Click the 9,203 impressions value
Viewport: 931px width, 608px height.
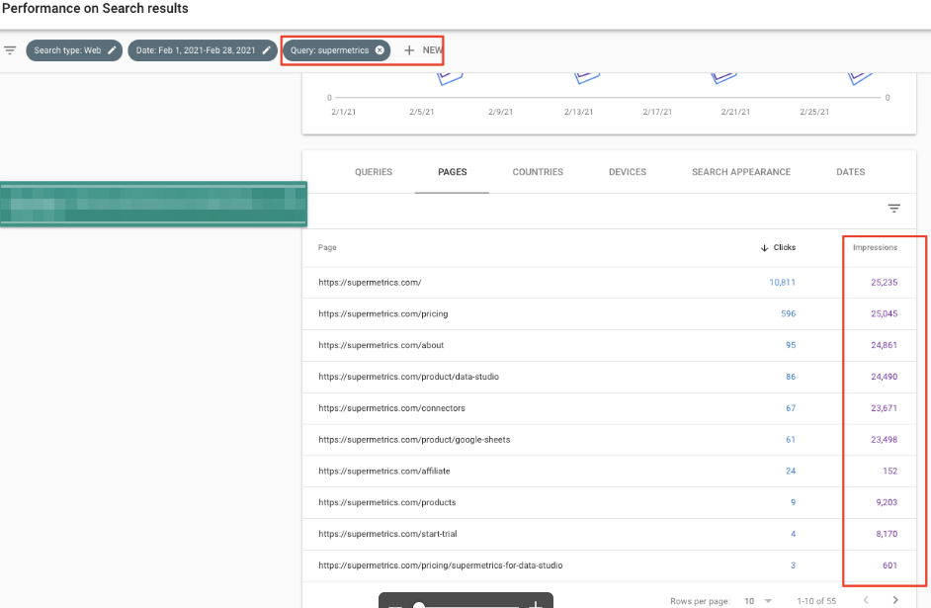887,503
